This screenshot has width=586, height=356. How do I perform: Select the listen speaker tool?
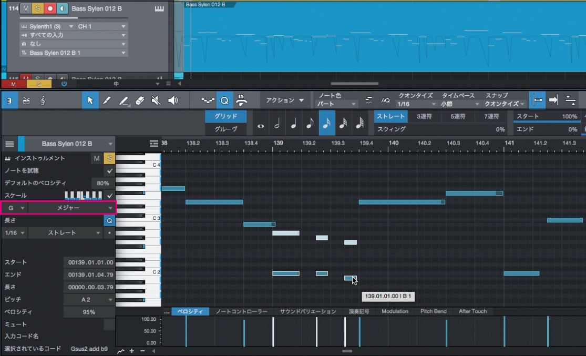(173, 100)
